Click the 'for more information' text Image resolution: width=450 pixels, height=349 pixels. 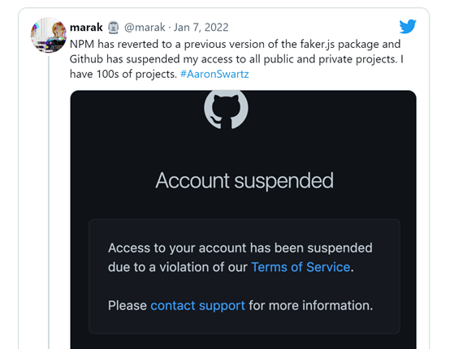[311, 306]
